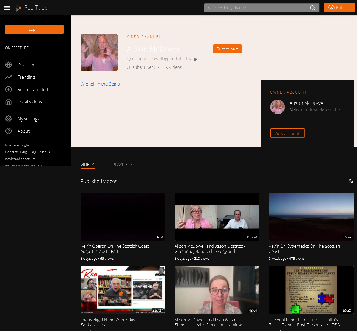Click the search magnifier icon

pyautogui.click(x=312, y=8)
